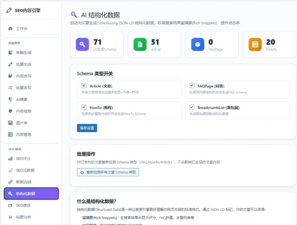Click the H icon beside 标题分析

pyautogui.click(x=10, y=217)
